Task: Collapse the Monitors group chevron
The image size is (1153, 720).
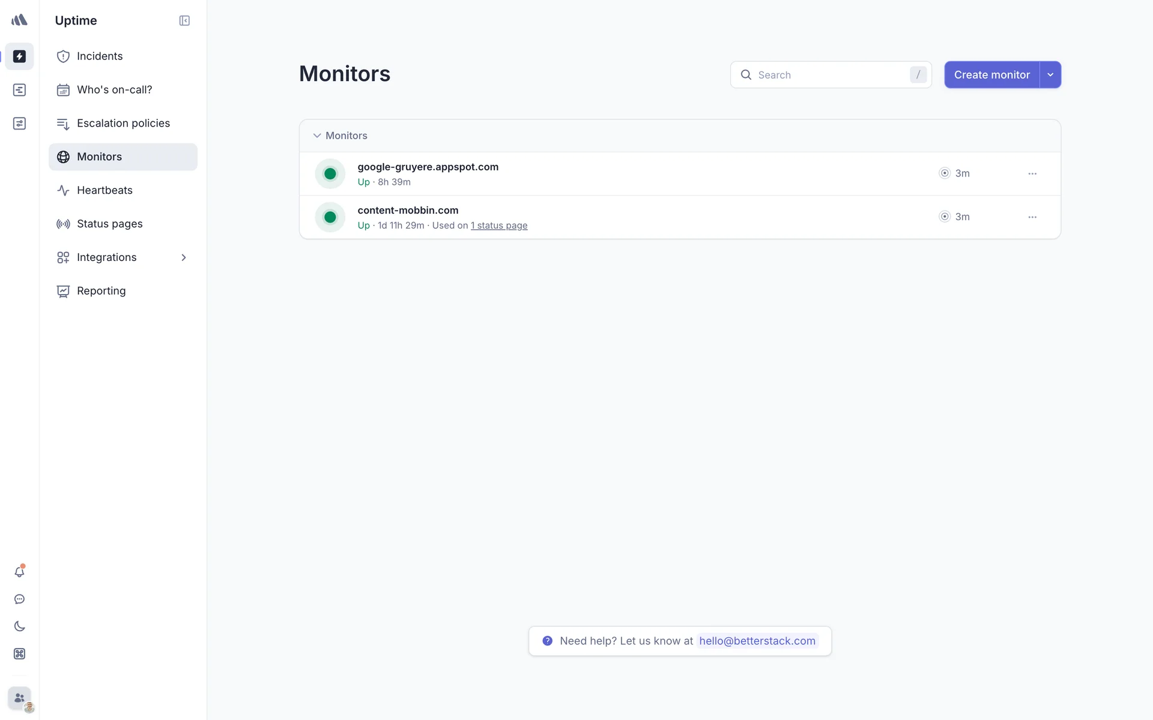Action: click(317, 136)
